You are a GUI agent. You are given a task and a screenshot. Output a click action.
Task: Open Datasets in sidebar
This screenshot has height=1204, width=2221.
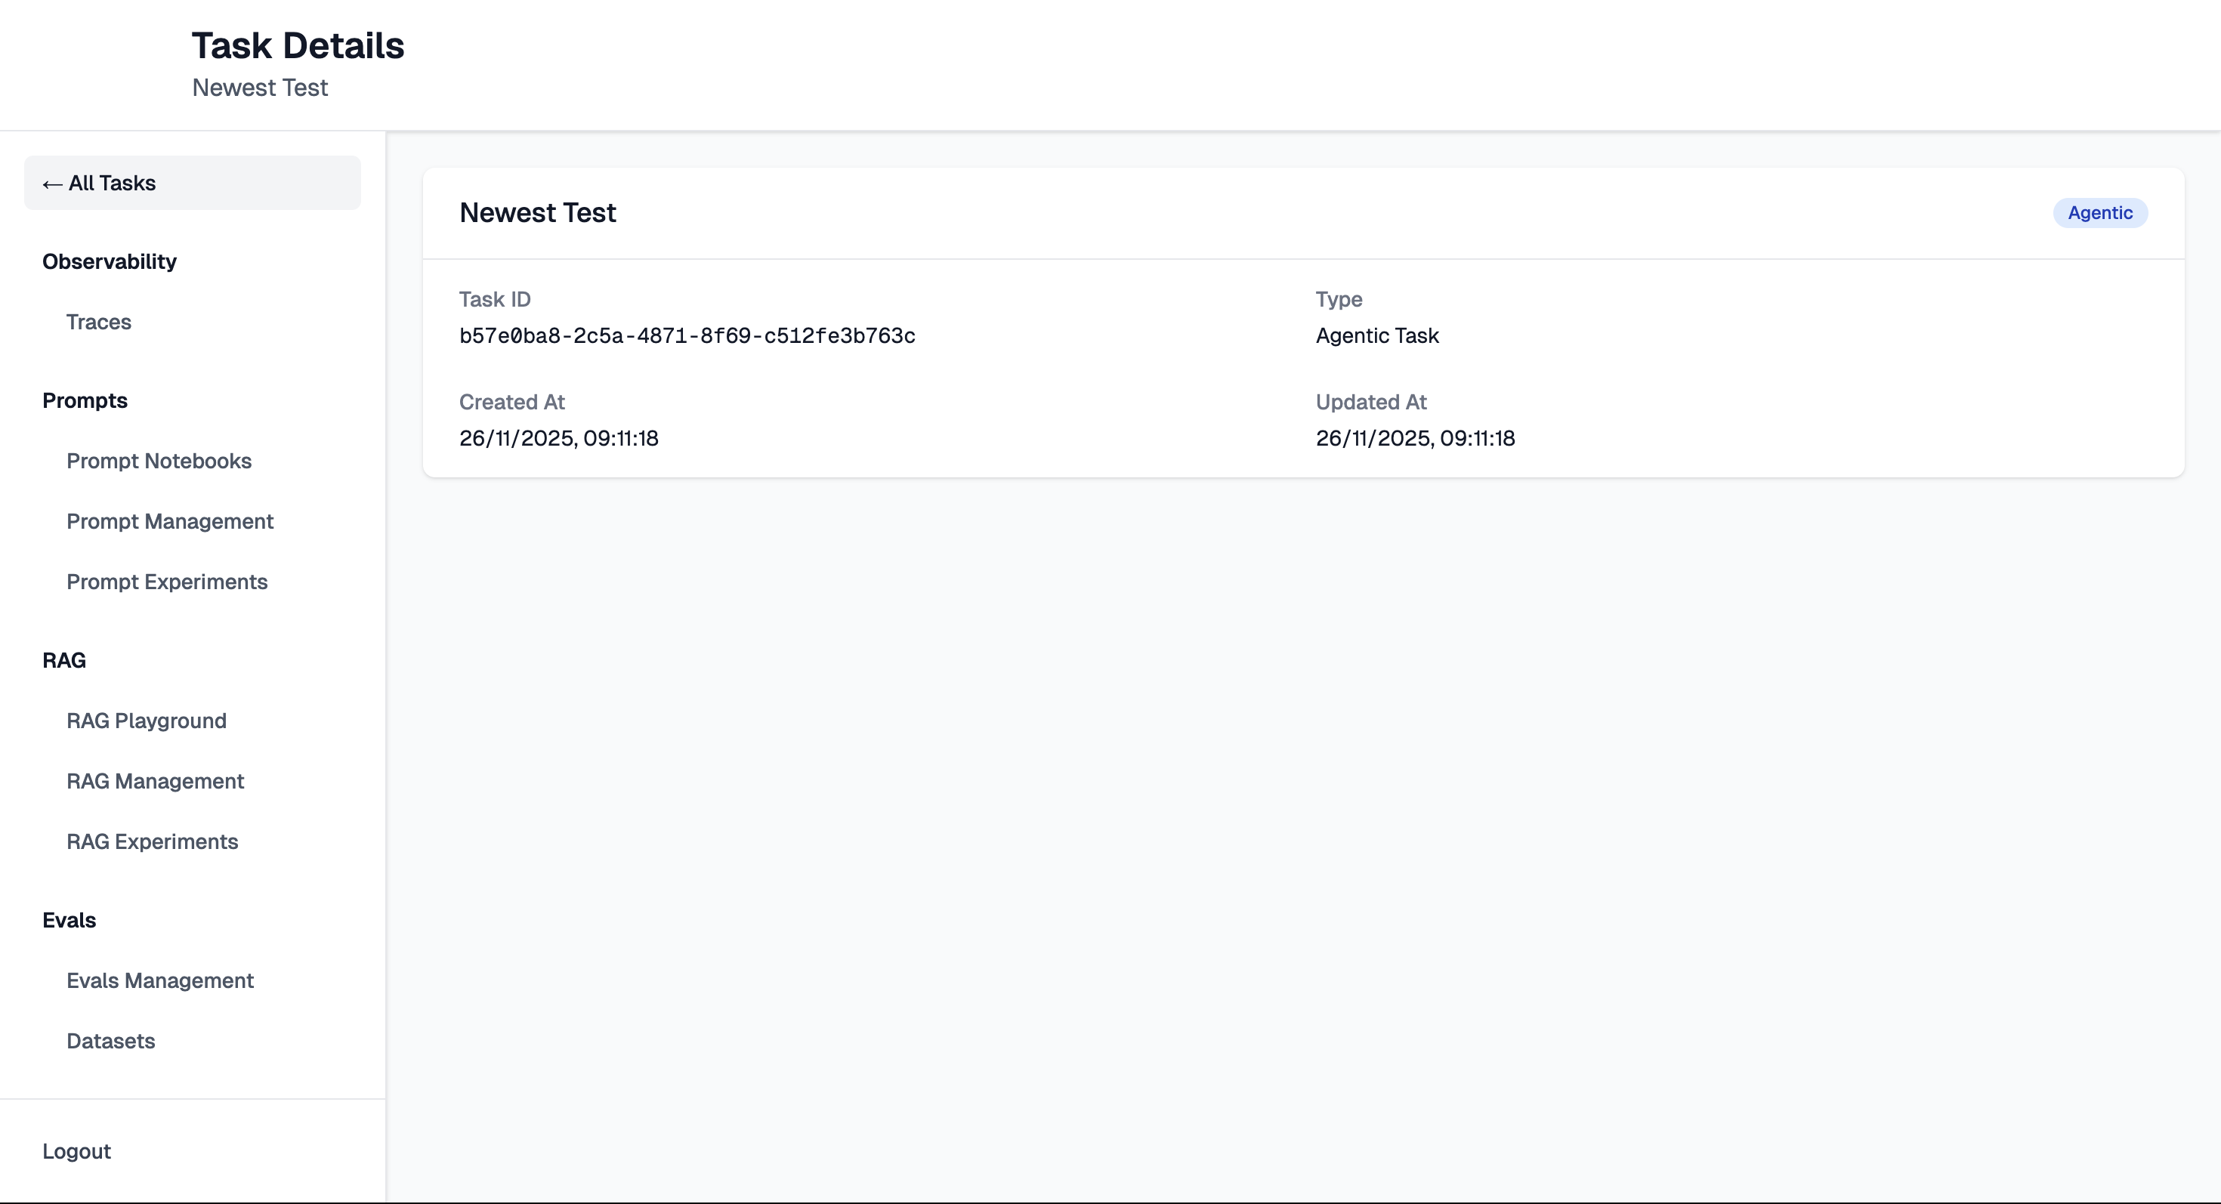click(110, 1041)
